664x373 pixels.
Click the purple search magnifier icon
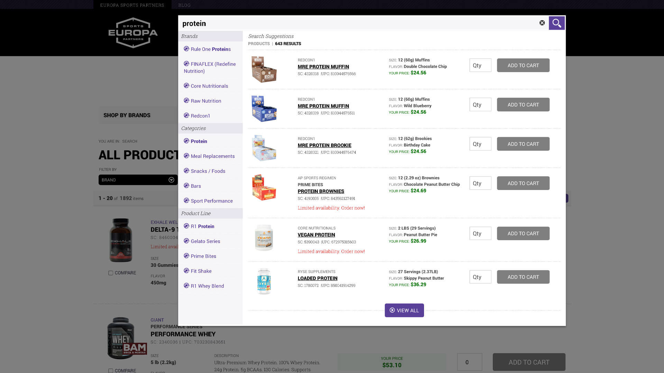click(556, 23)
